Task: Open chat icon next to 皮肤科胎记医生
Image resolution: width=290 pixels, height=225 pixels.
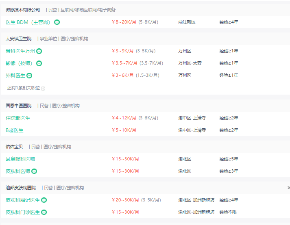Action: 44,200
